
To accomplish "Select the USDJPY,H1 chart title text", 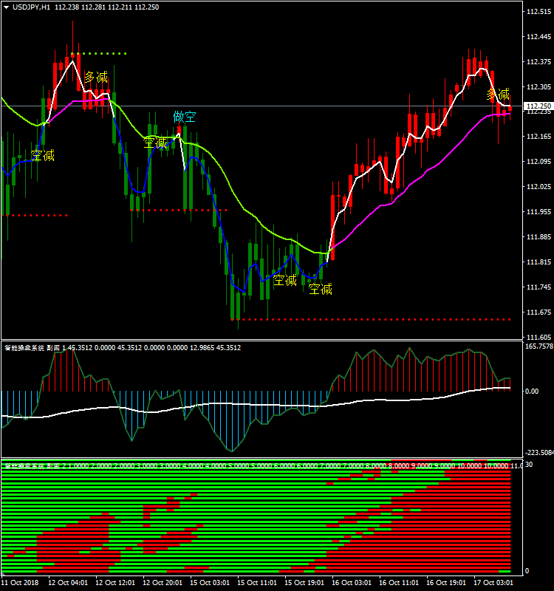I will tap(31, 7).
